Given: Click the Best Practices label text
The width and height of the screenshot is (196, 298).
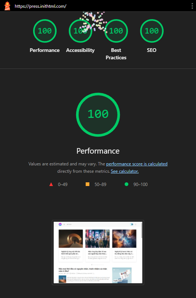Looking at the screenshot, I should tap(116, 54).
